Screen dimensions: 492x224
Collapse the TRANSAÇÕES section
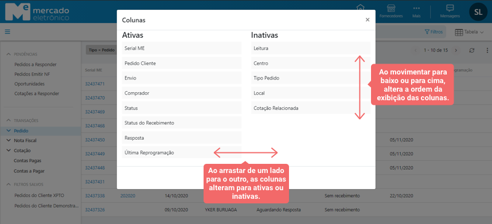(x=9, y=120)
